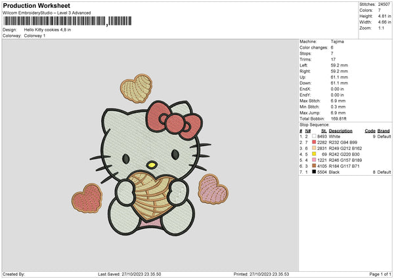Image resolution: width=394 pixels, height=279 pixels.
Task: Click the Zoom value 1:1
Action: [381, 28]
